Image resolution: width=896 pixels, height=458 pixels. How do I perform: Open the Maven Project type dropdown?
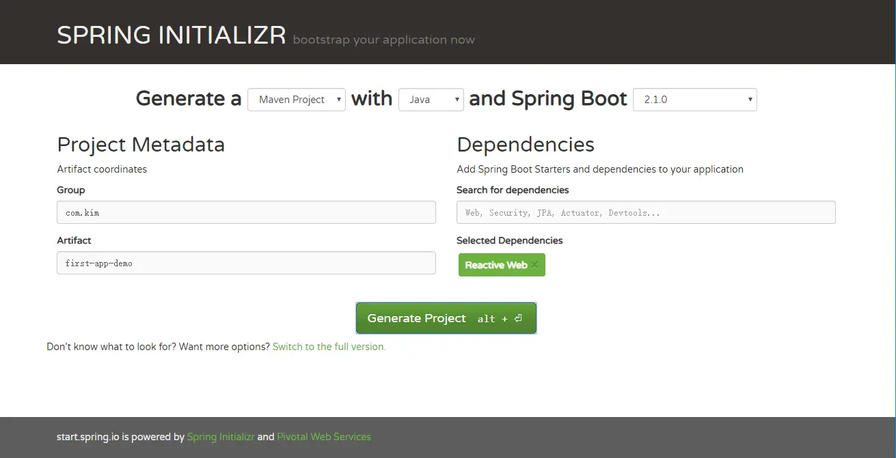(x=297, y=100)
